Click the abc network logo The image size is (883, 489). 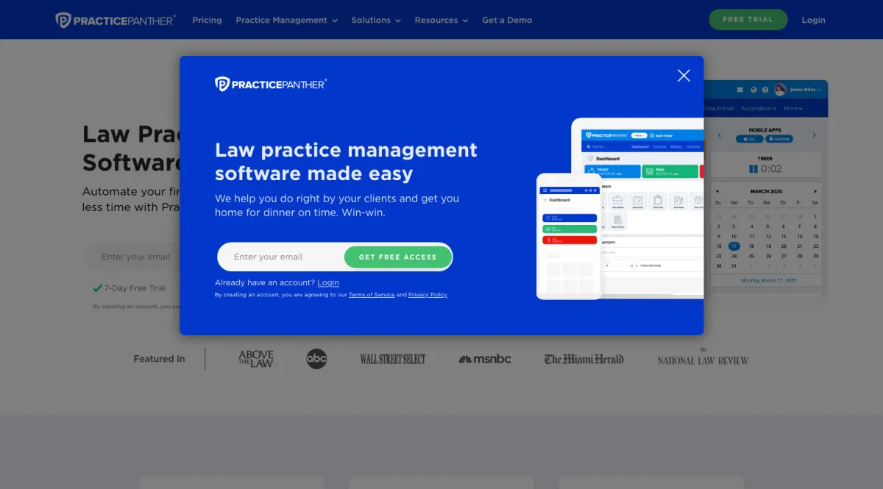[316, 359]
